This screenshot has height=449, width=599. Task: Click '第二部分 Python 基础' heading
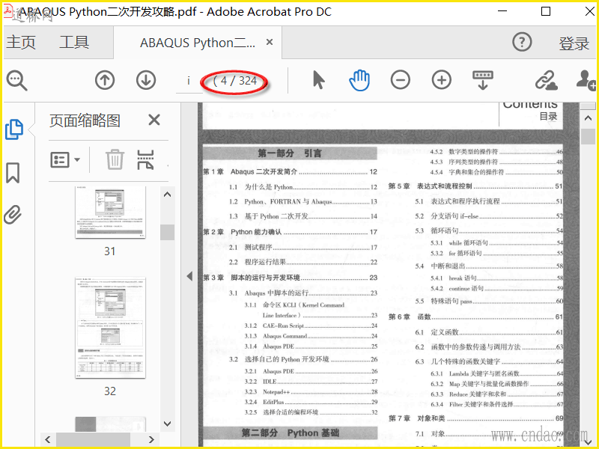coord(290,433)
